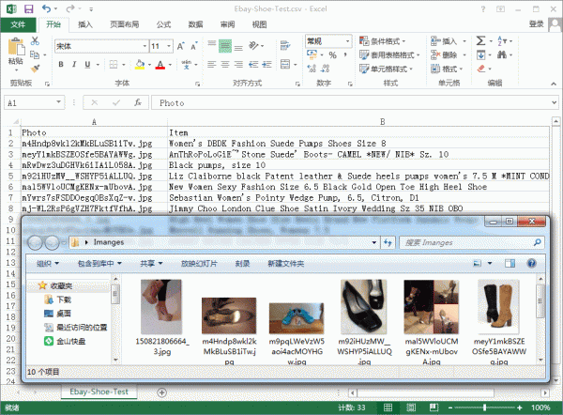
Task: Toggle Underline formatting
Action: 87,65
